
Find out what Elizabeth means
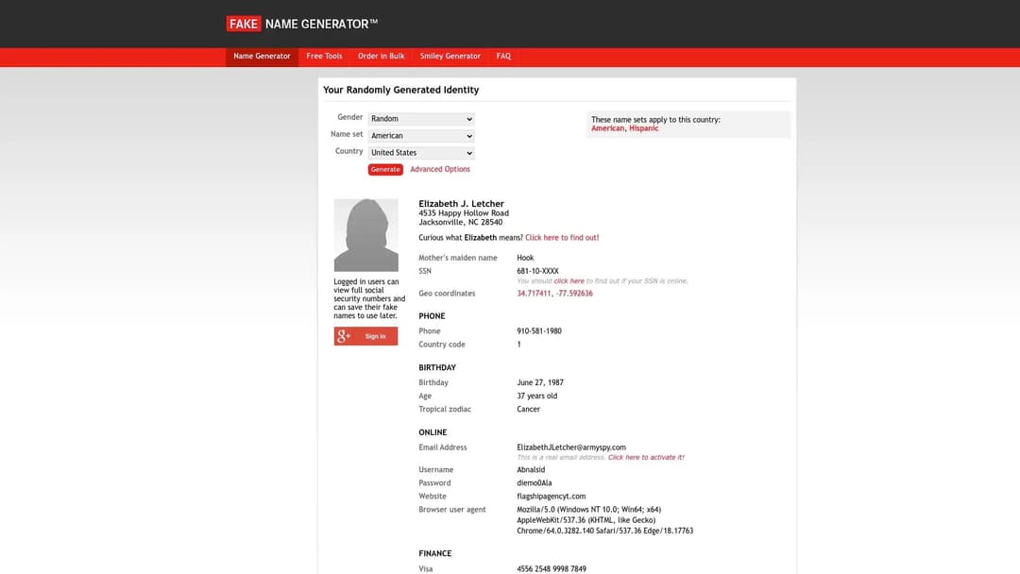tap(562, 237)
